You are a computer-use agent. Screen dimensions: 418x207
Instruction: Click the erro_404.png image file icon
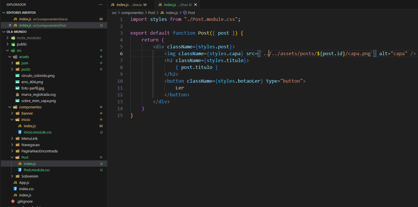pyautogui.click(x=17, y=82)
